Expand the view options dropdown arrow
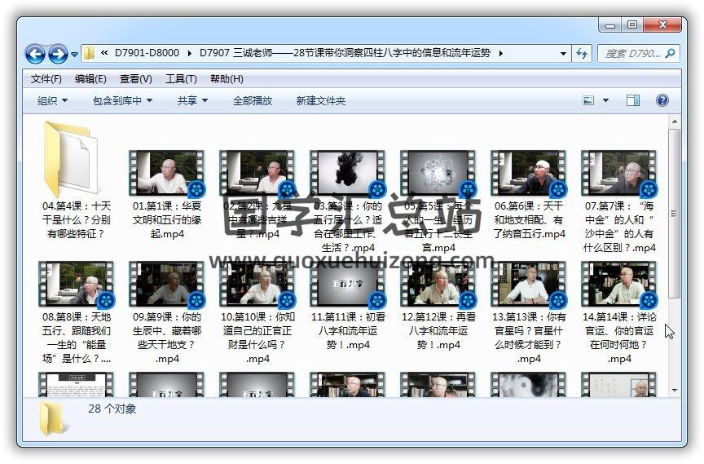 point(605,100)
